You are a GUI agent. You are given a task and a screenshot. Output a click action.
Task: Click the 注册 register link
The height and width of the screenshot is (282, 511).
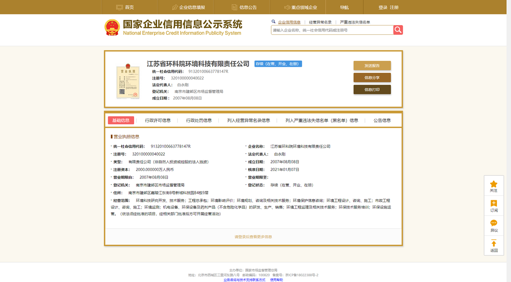[x=394, y=7]
